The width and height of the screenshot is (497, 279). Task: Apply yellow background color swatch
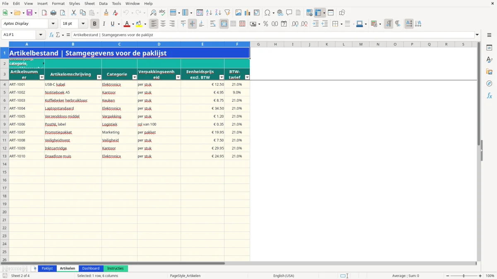pyautogui.click(x=139, y=24)
